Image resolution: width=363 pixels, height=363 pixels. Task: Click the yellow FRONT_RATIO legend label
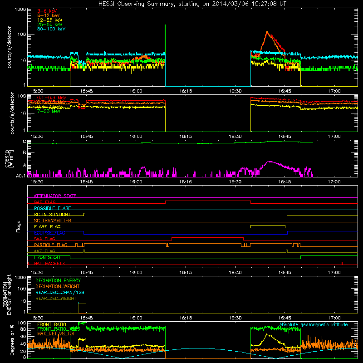tap(52, 324)
